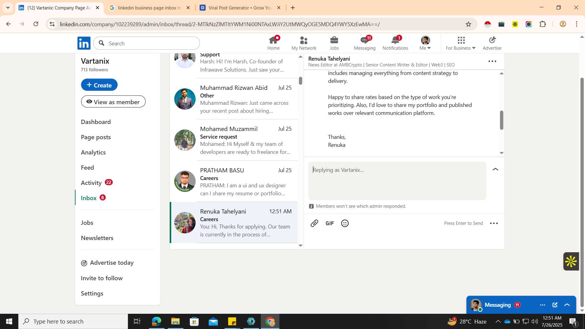Click the Create button
The image size is (585, 329).
tap(99, 85)
